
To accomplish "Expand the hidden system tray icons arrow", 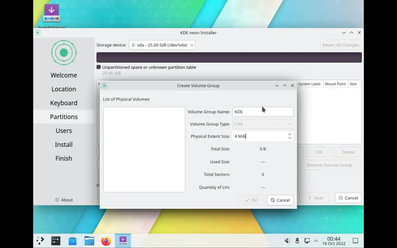I will pos(316,241).
